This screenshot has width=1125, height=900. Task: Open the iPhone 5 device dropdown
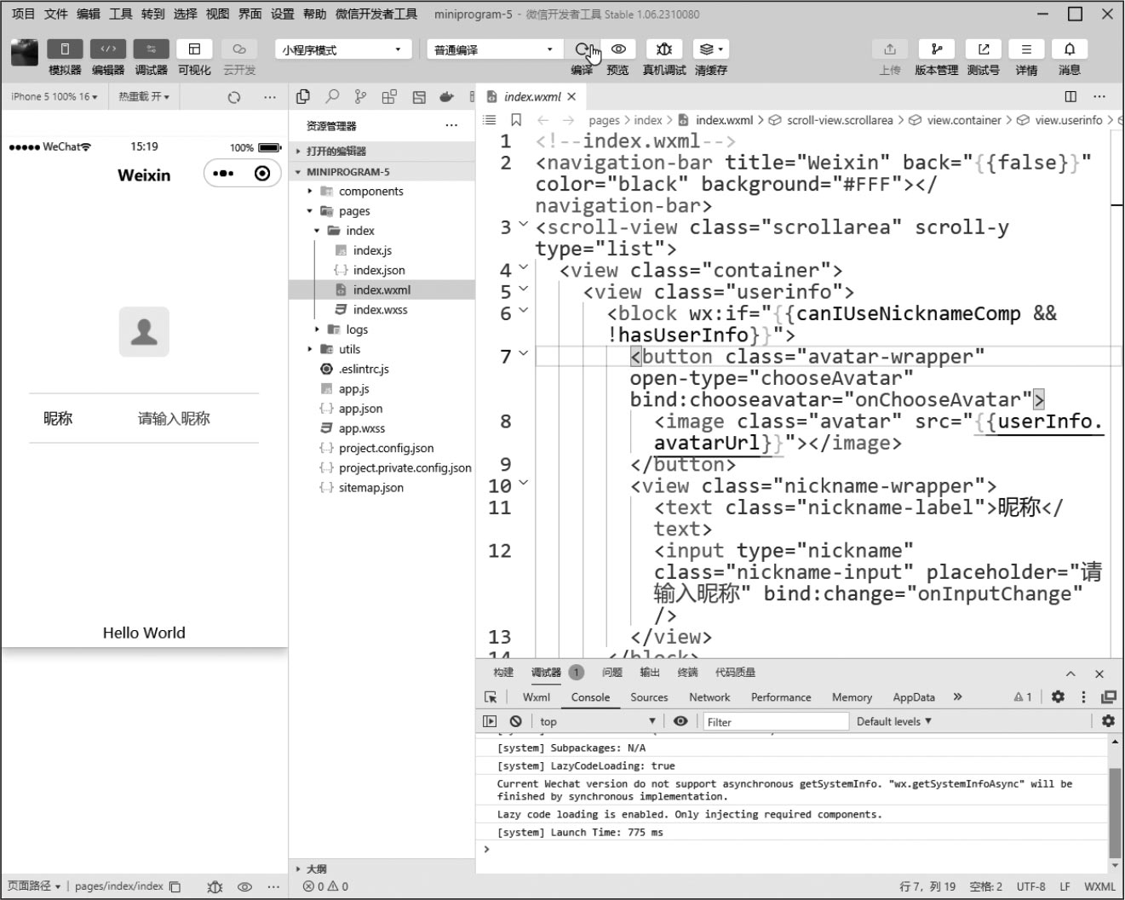point(55,97)
